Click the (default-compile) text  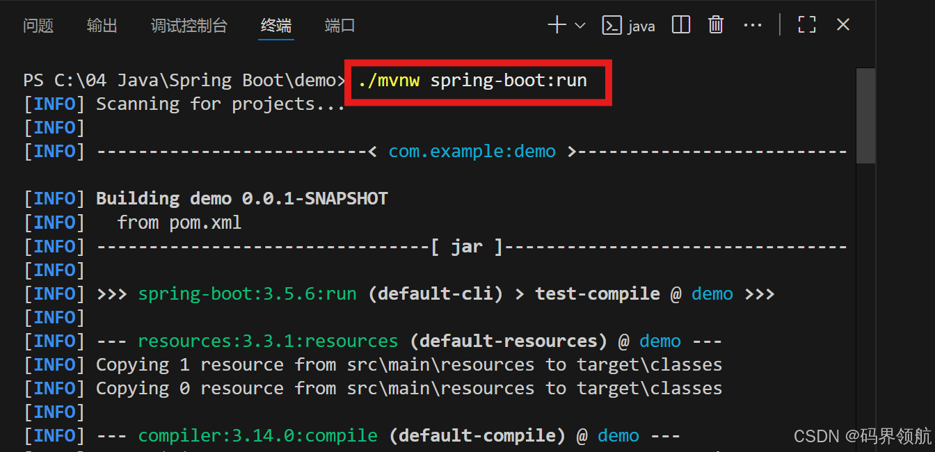pyautogui.click(x=477, y=435)
